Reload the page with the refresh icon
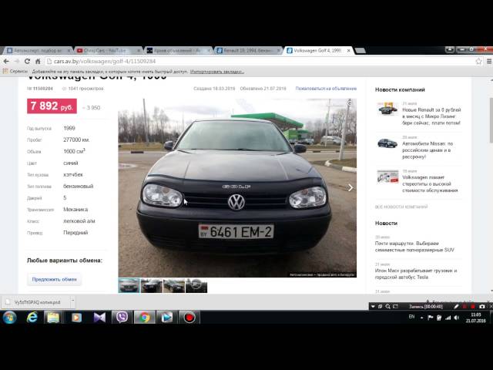This screenshot has width=493, height=370. pos(36,61)
